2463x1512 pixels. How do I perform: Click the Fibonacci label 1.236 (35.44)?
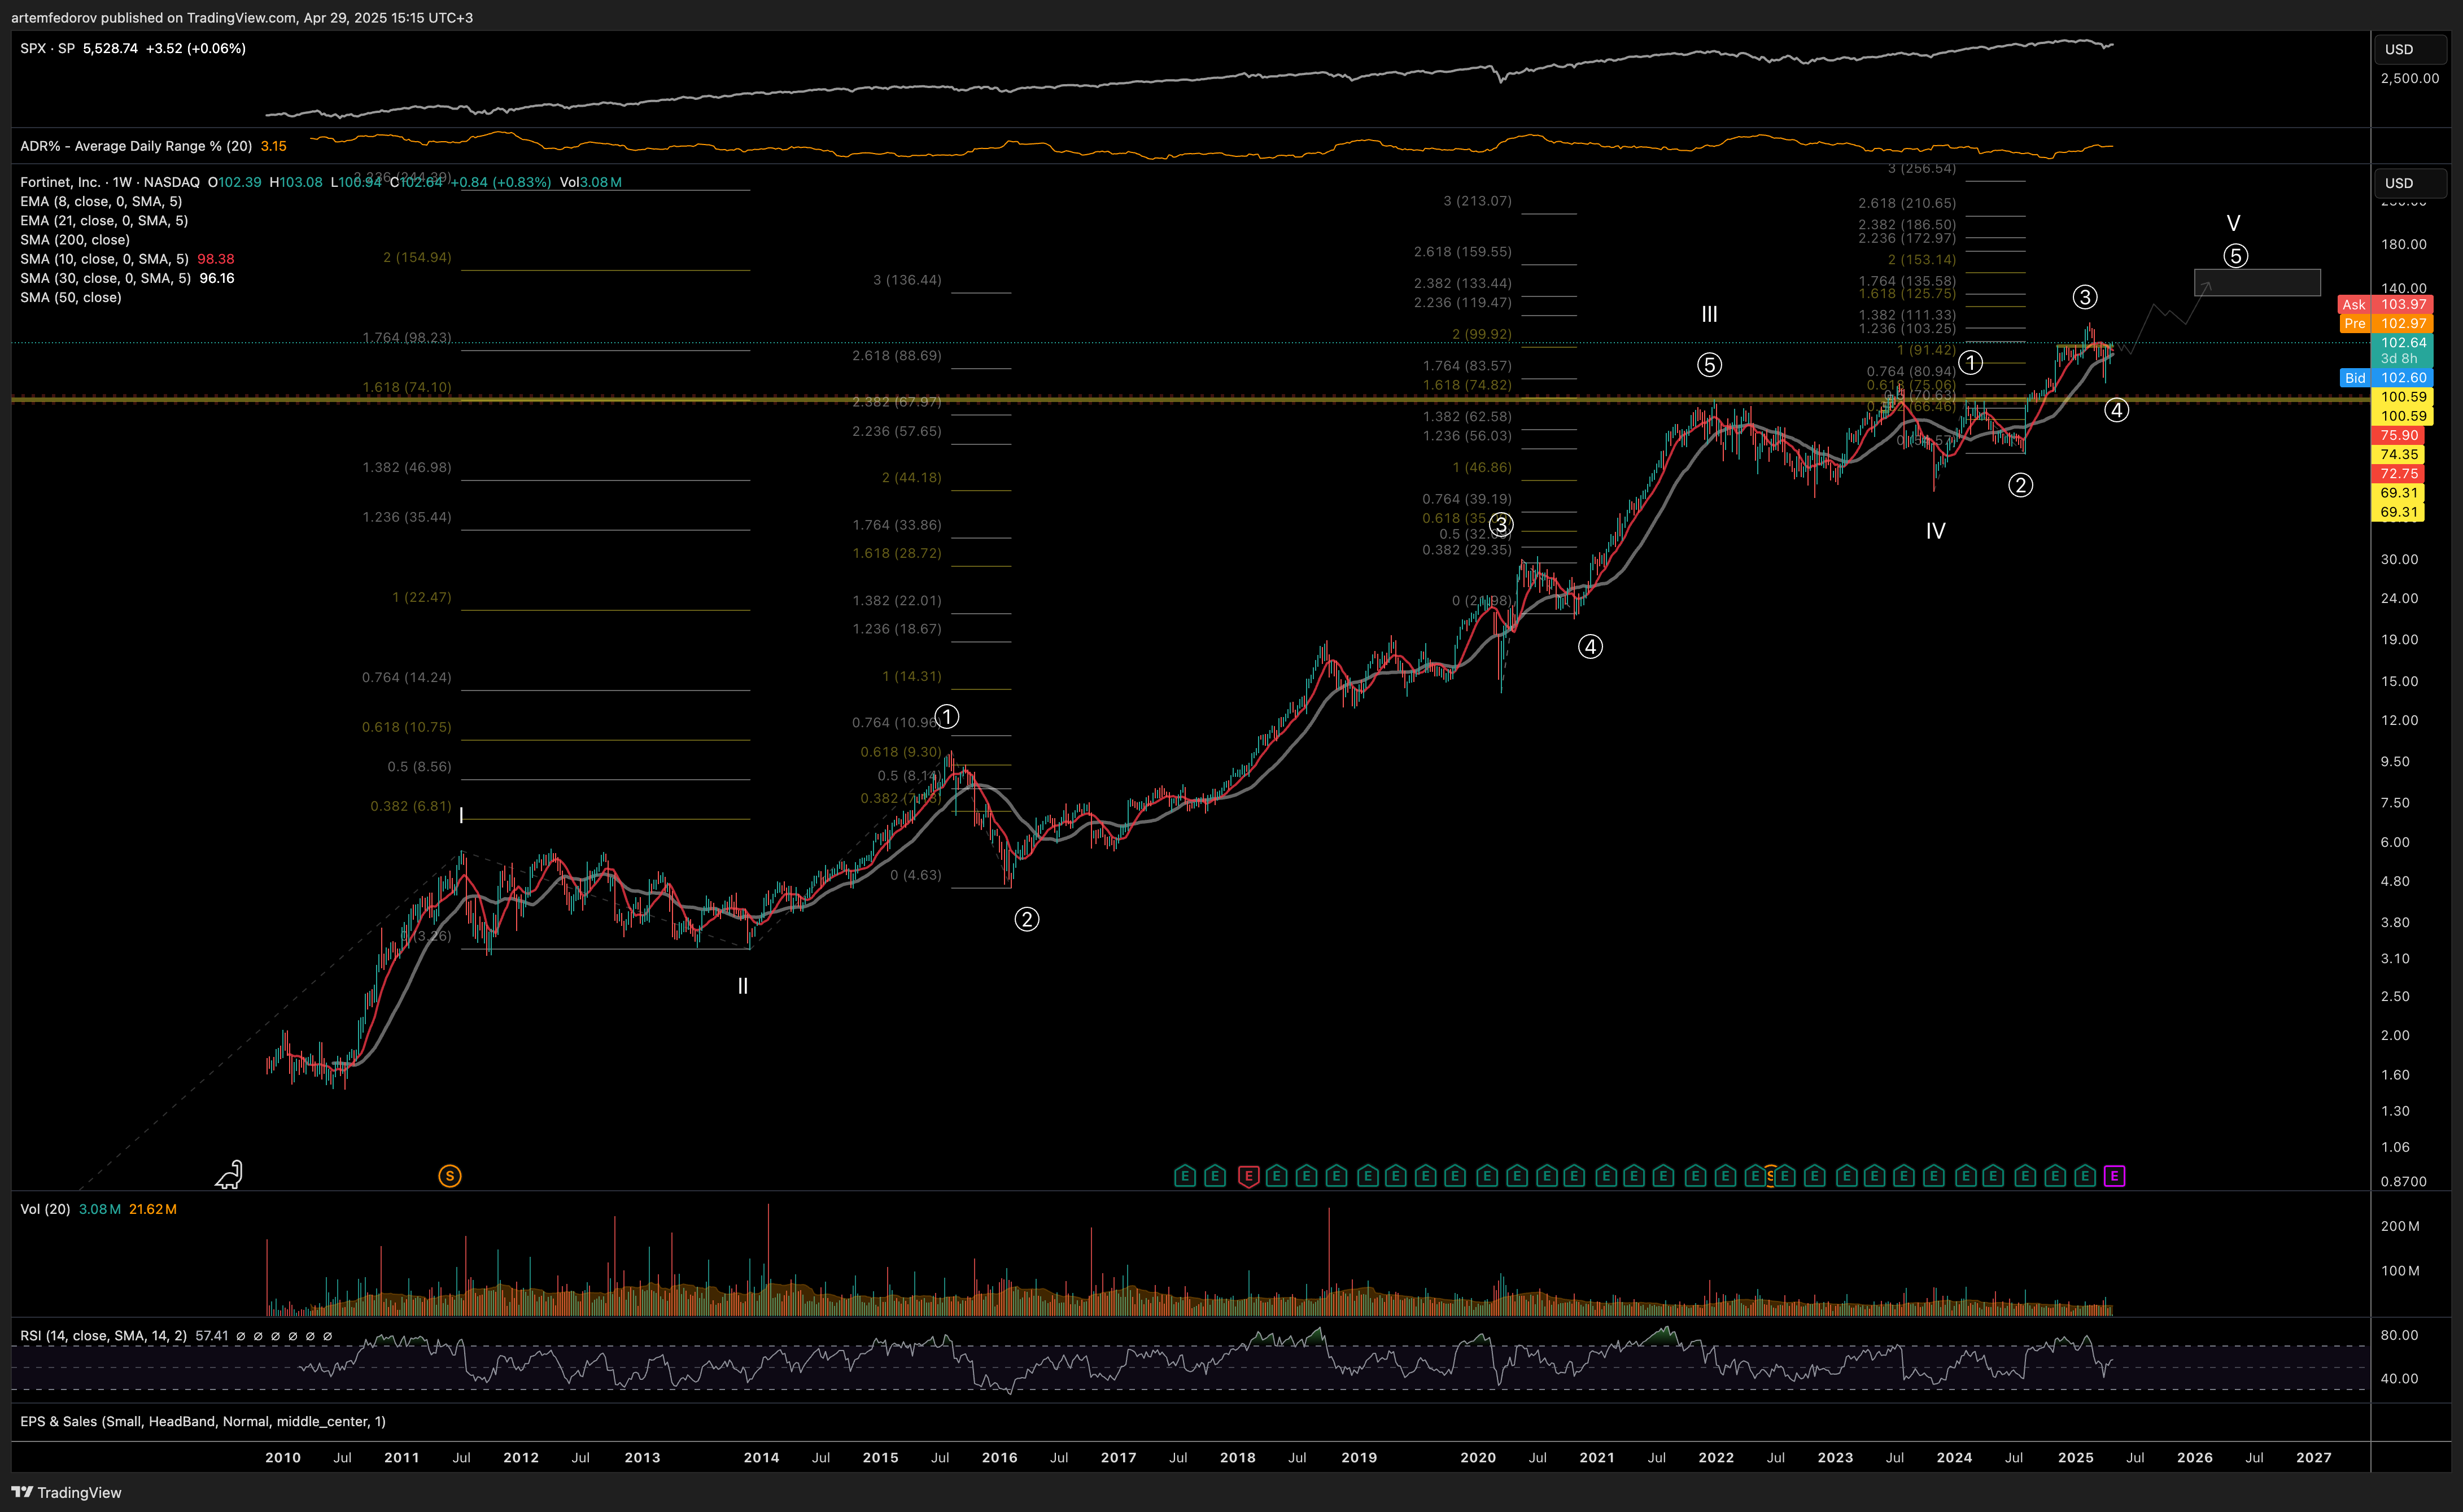406,517
